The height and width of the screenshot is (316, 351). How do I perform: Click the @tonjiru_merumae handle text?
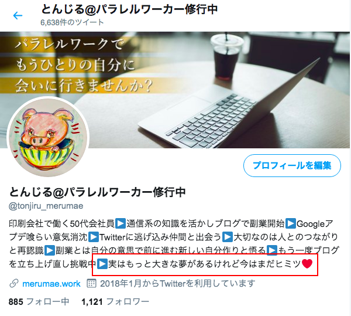coord(46,206)
